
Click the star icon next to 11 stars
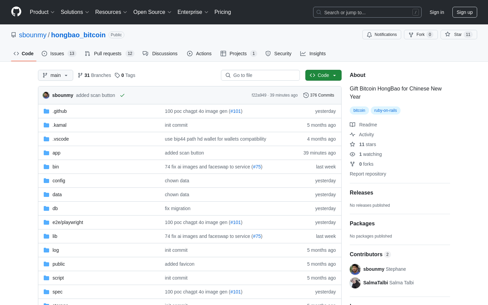click(x=352, y=144)
